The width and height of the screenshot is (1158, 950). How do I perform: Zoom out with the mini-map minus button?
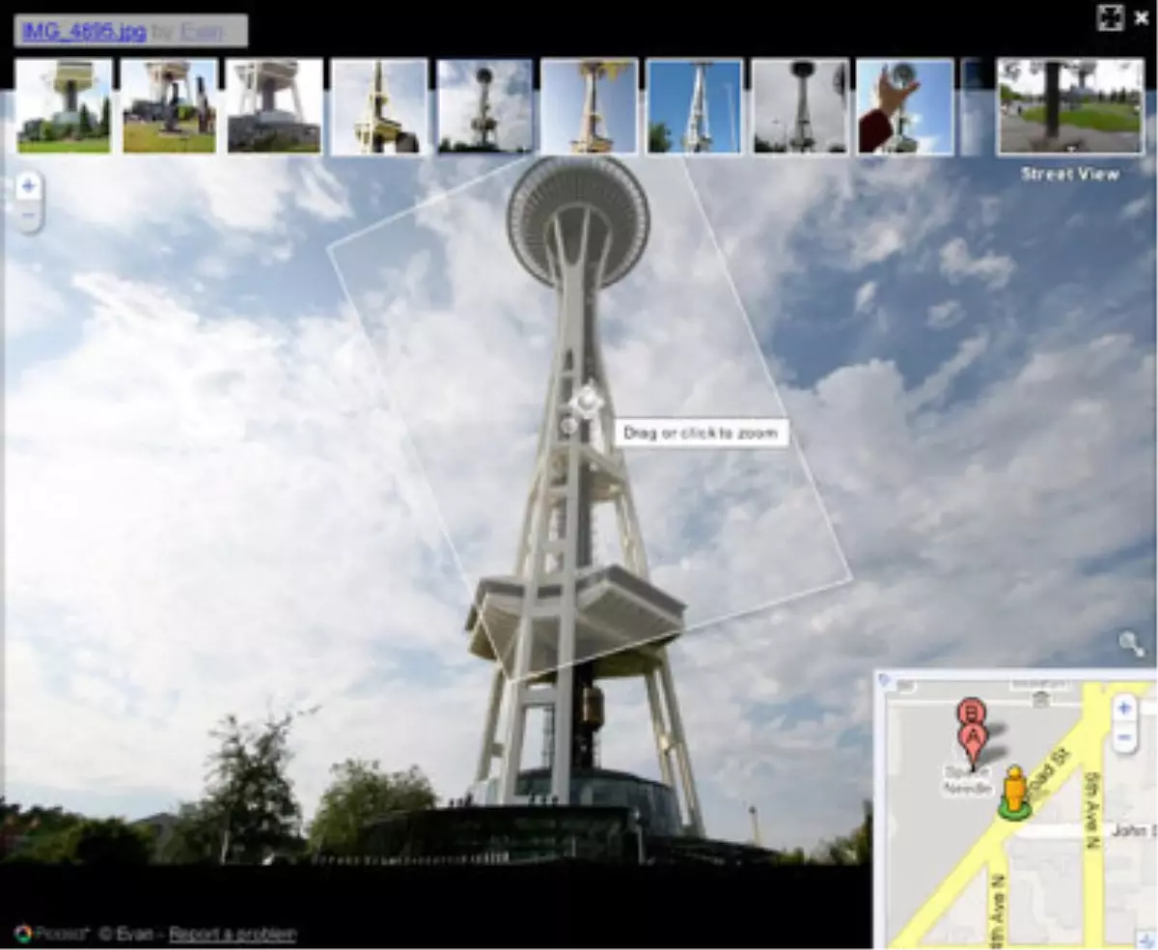1122,739
